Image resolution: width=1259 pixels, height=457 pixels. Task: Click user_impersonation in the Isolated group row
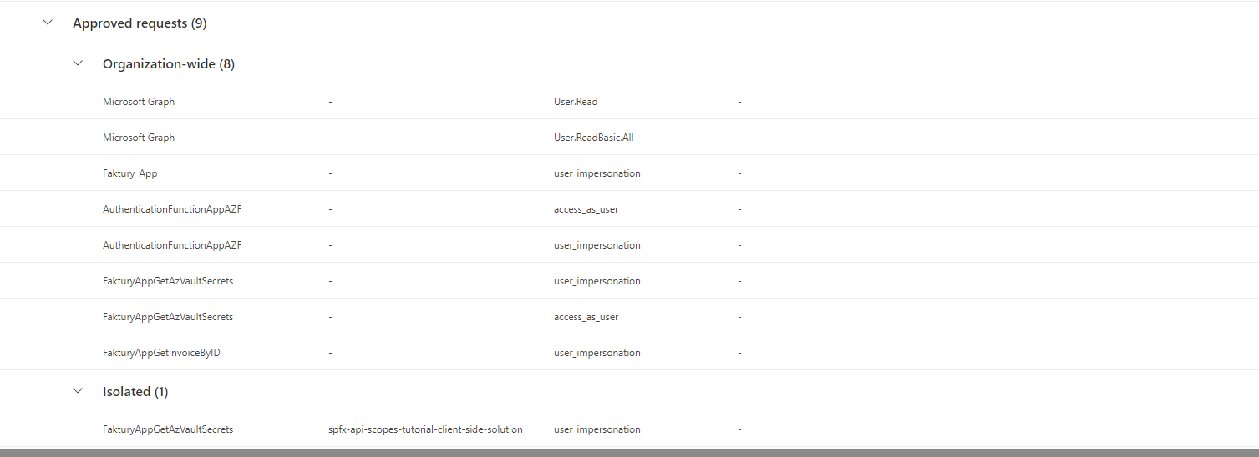[x=597, y=429]
